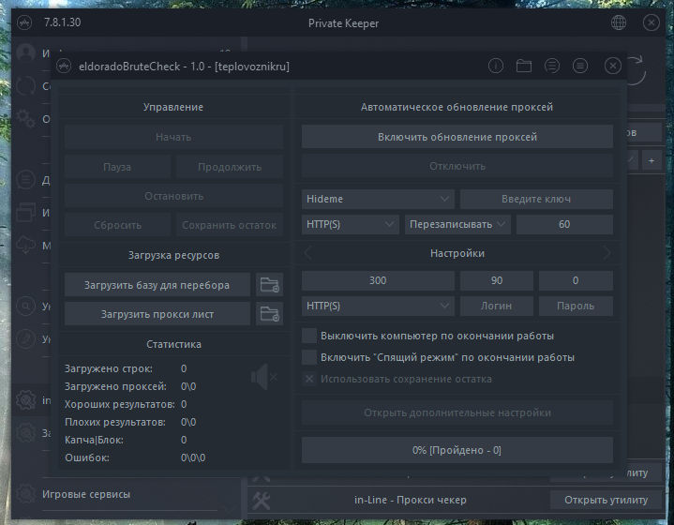This screenshot has width=674, height=525.
Task: Open the folder icon in eldoradoBruteCheck title bar
Action: click(x=524, y=66)
